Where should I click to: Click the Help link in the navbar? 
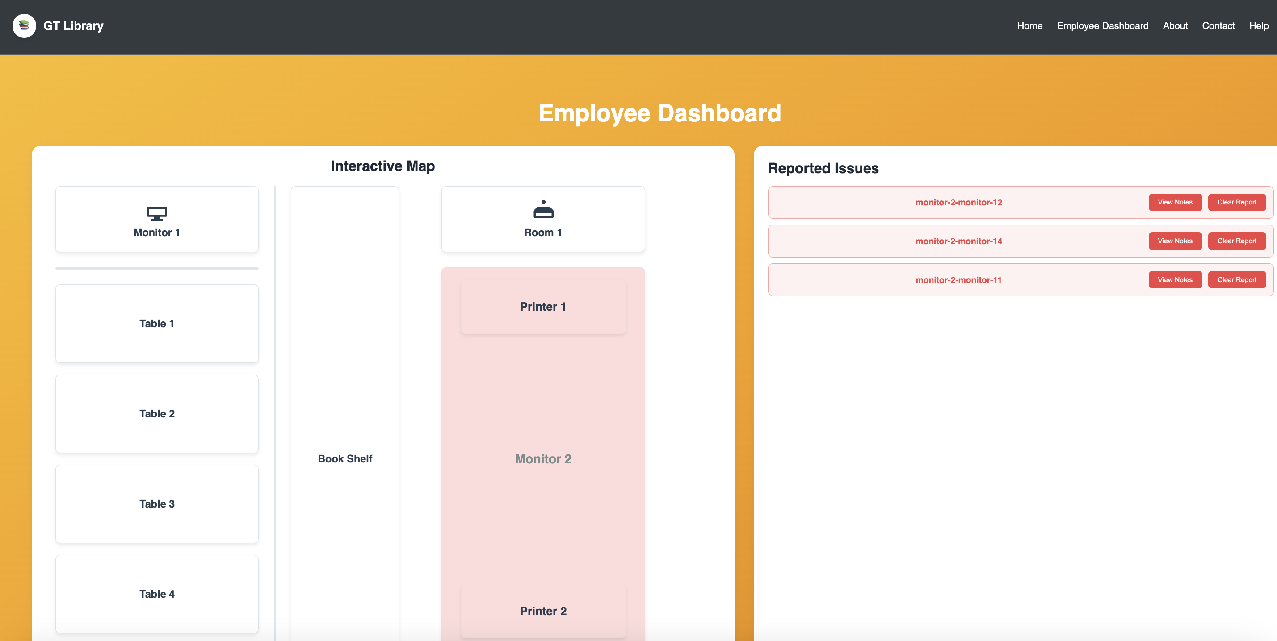click(1258, 26)
